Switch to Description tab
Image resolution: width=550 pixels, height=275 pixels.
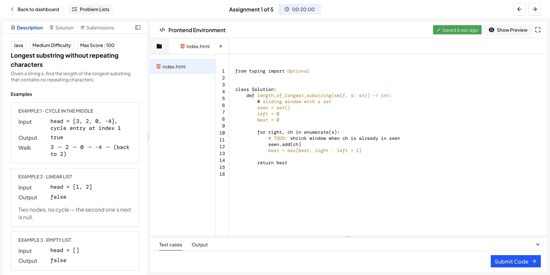pyautogui.click(x=27, y=27)
